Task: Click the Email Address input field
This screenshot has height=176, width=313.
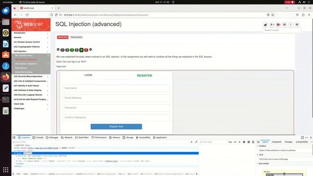Action: (116, 98)
